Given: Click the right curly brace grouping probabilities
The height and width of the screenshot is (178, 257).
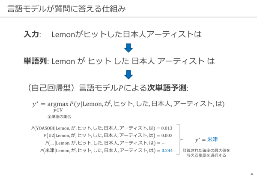Looking at the screenshot, I should (180, 139).
